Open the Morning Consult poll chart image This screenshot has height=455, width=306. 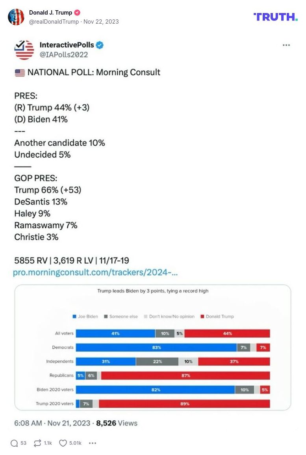point(153,348)
